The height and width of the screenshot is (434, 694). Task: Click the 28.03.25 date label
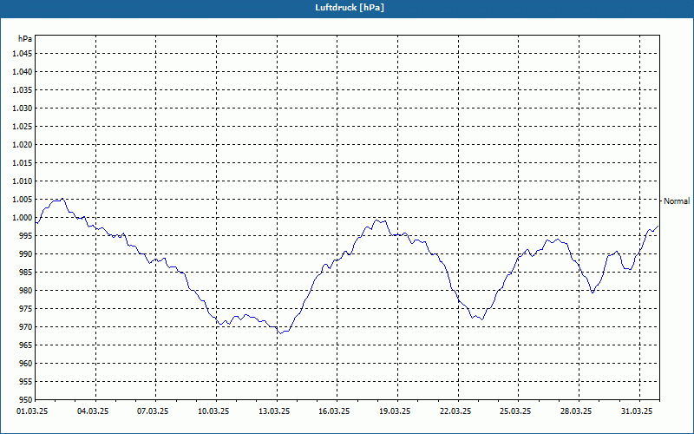pyautogui.click(x=576, y=411)
